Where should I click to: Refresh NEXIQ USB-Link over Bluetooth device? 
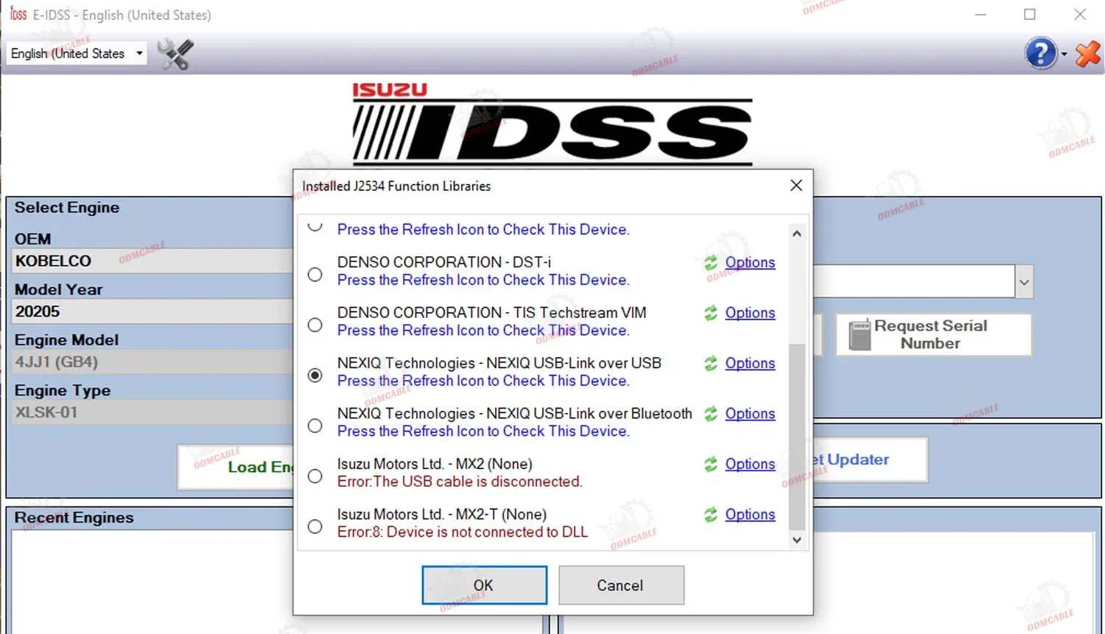[710, 414]
